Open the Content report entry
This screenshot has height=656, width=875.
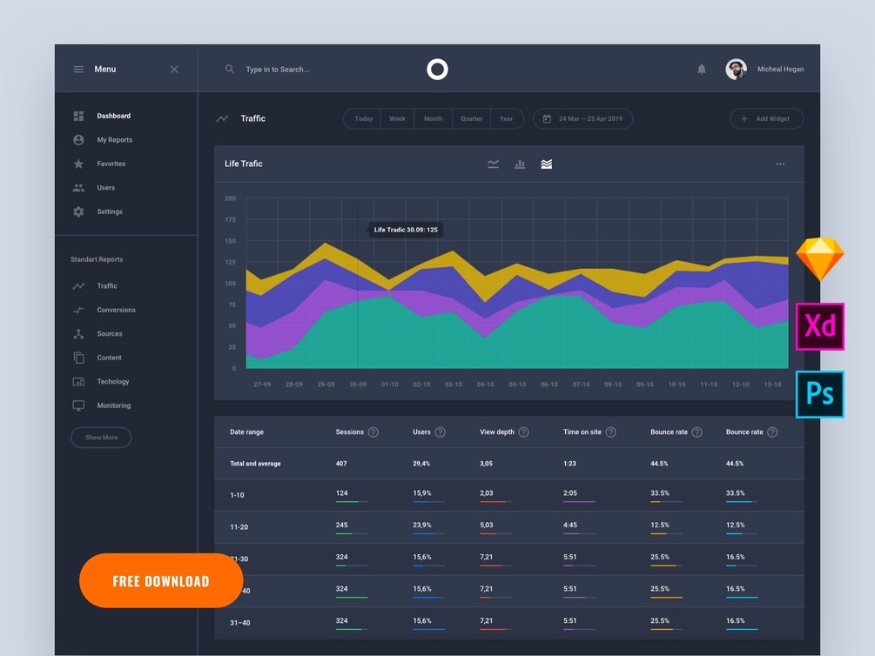(x=109, y=358)
